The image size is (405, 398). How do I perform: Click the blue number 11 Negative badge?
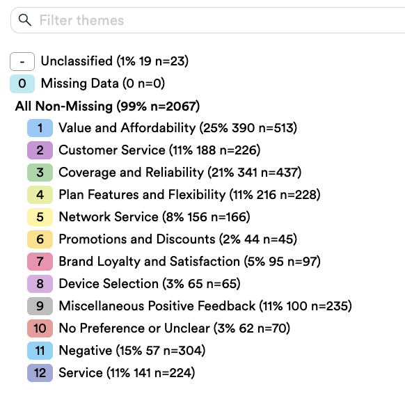point(40,351)
